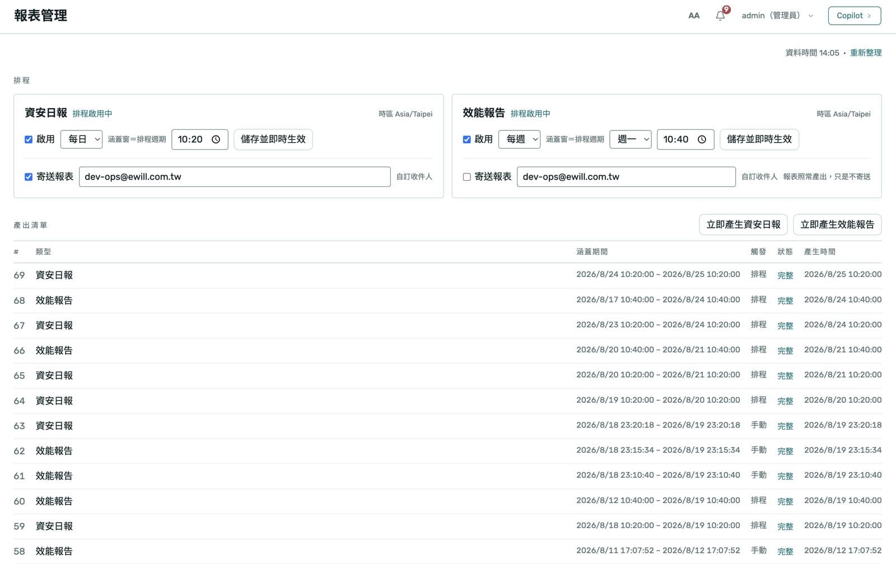Screen dimensions: 896x564
Task: Check 寄送報表 for 效能報告
Action: coord(466,177)
